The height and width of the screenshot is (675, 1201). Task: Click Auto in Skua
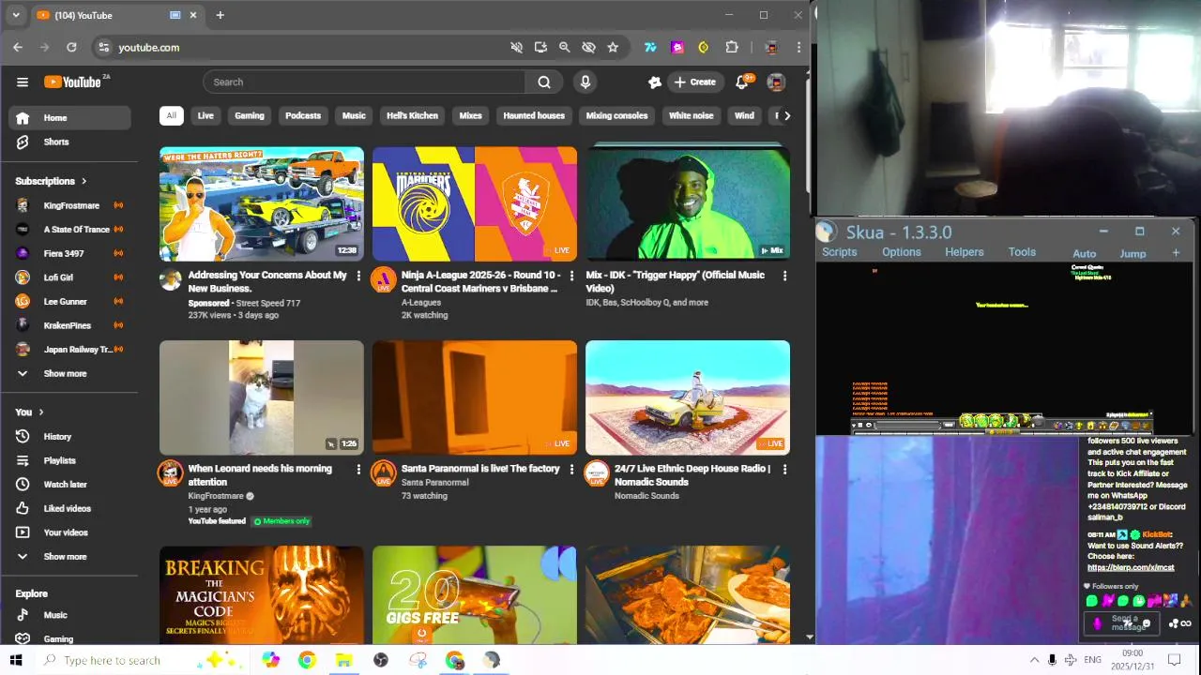click(1084, 253)
